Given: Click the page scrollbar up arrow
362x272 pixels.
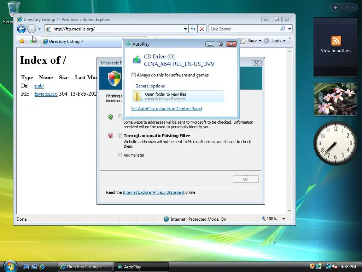Looking at the screenshot, I should click(290, 51).
